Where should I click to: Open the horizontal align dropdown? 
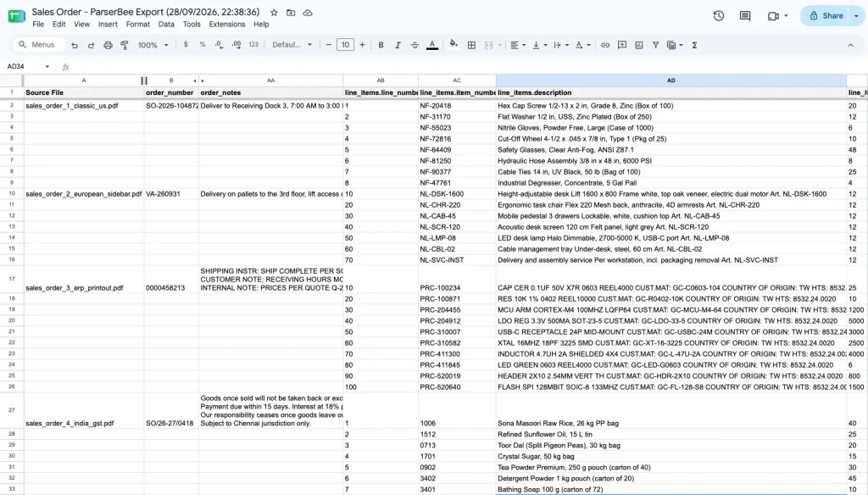pyautogui.click(x=518, y=45)
